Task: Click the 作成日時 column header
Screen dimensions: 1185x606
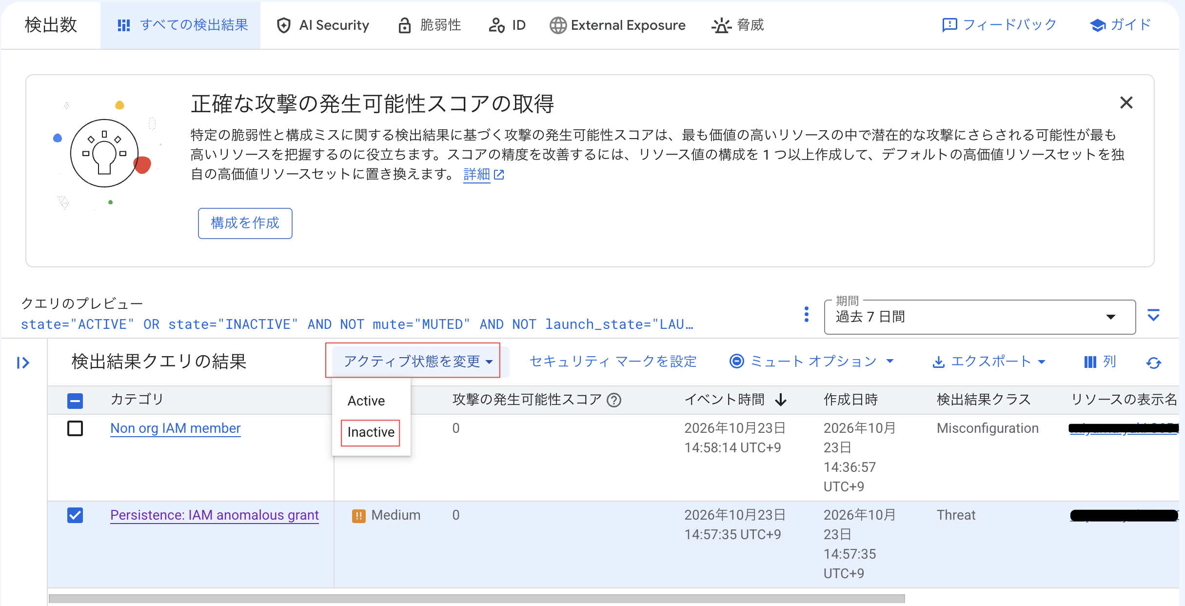Action: coord(851,400)
